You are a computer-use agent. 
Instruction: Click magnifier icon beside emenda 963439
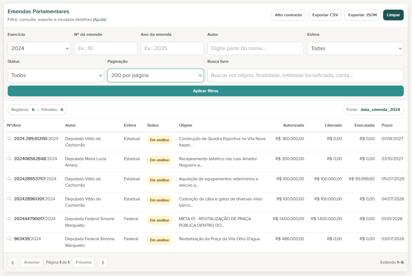[10, 239]
